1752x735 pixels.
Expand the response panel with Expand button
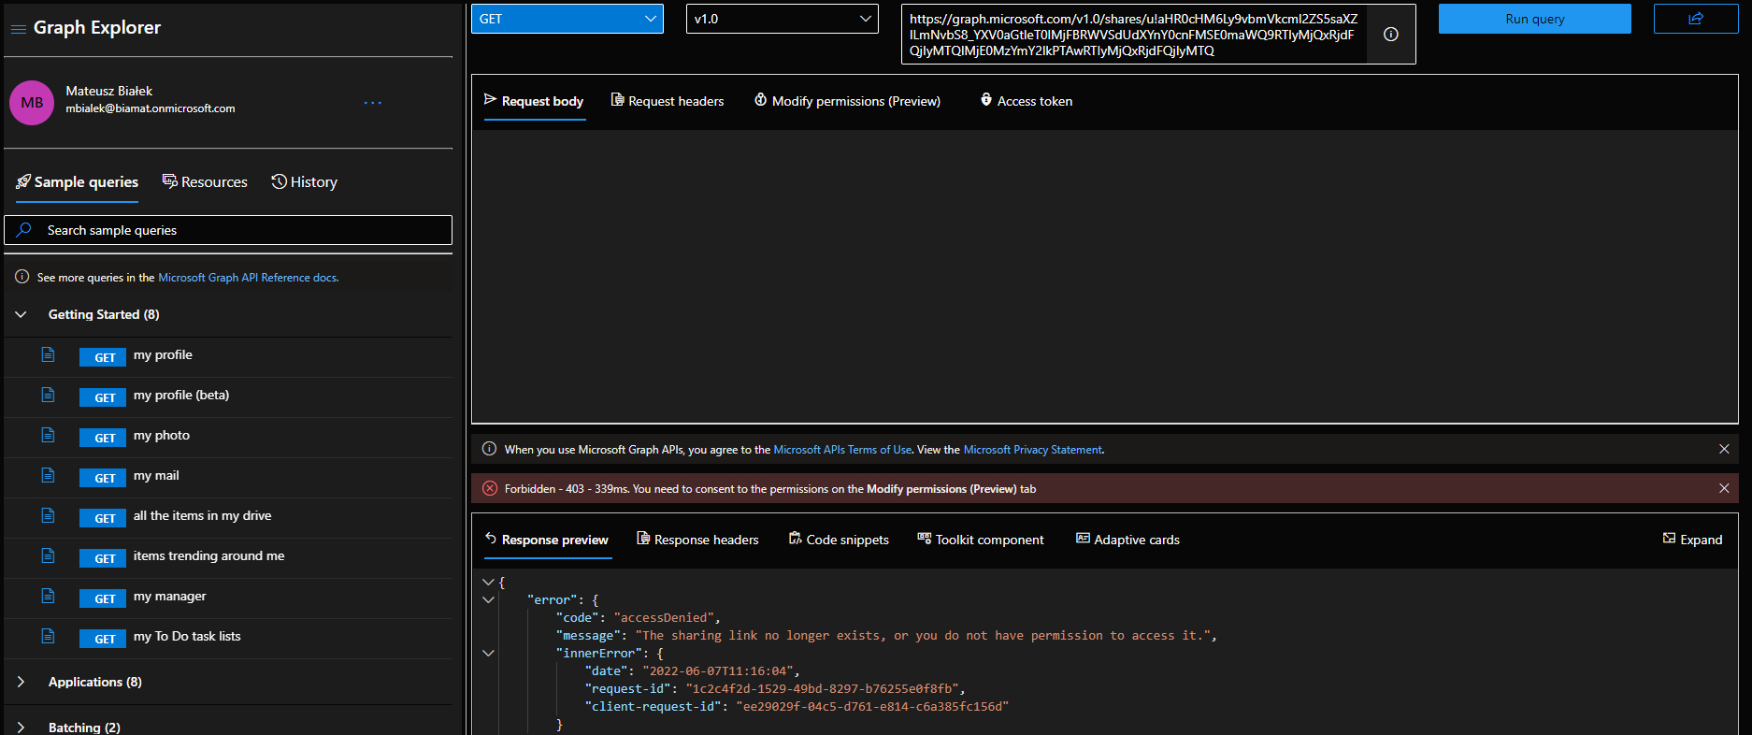point(1692,540)
